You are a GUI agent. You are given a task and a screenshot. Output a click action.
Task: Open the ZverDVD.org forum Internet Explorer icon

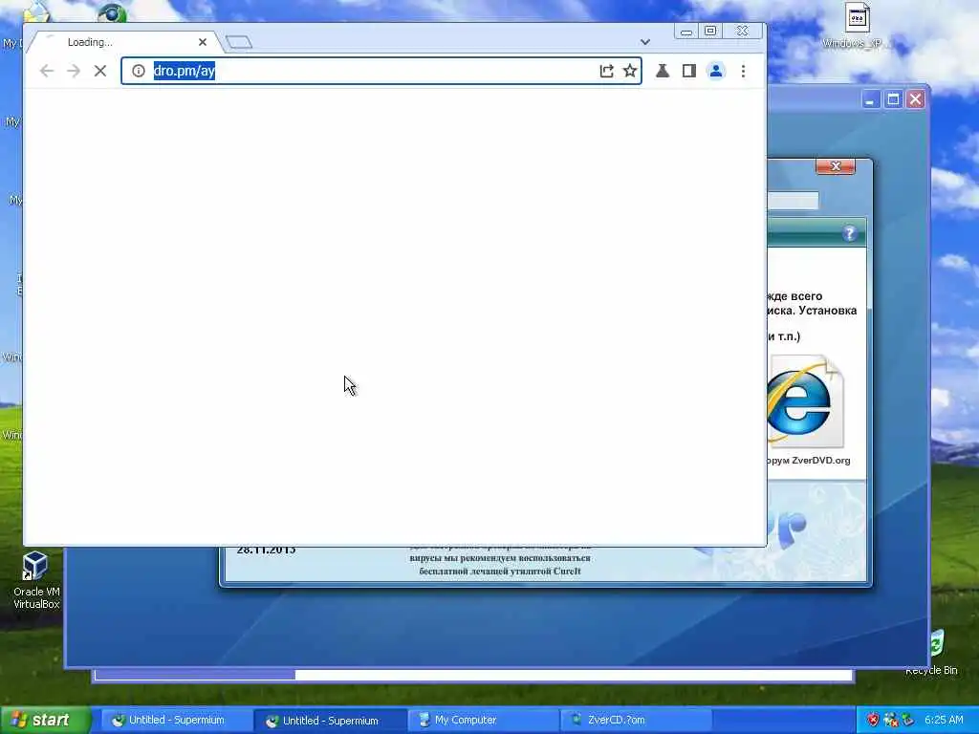tap(805, 401)
